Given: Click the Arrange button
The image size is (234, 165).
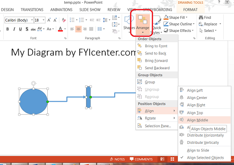Looking at the screenshot, I should (x=143, y=25).
